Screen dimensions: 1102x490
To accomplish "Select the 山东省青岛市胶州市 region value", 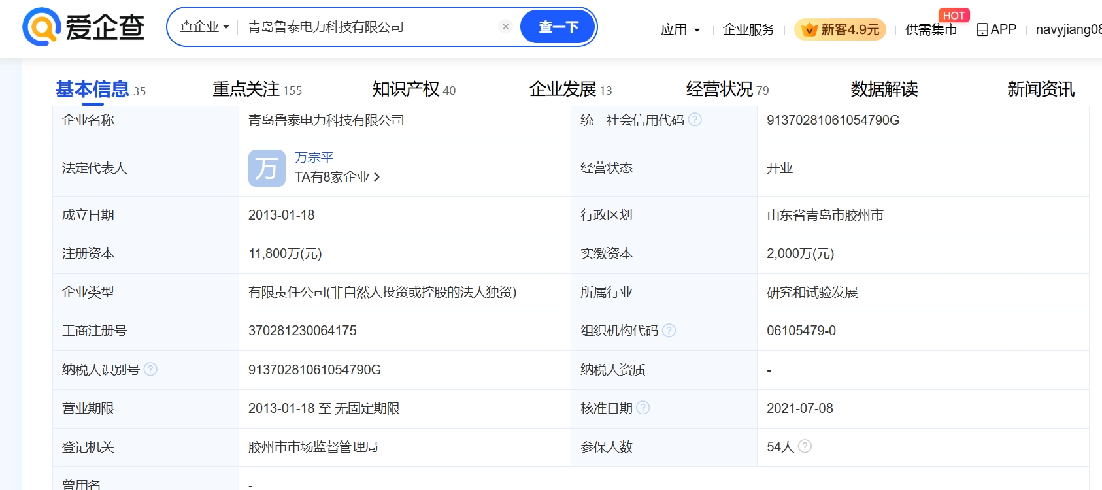I will click(x=825, y=215).
